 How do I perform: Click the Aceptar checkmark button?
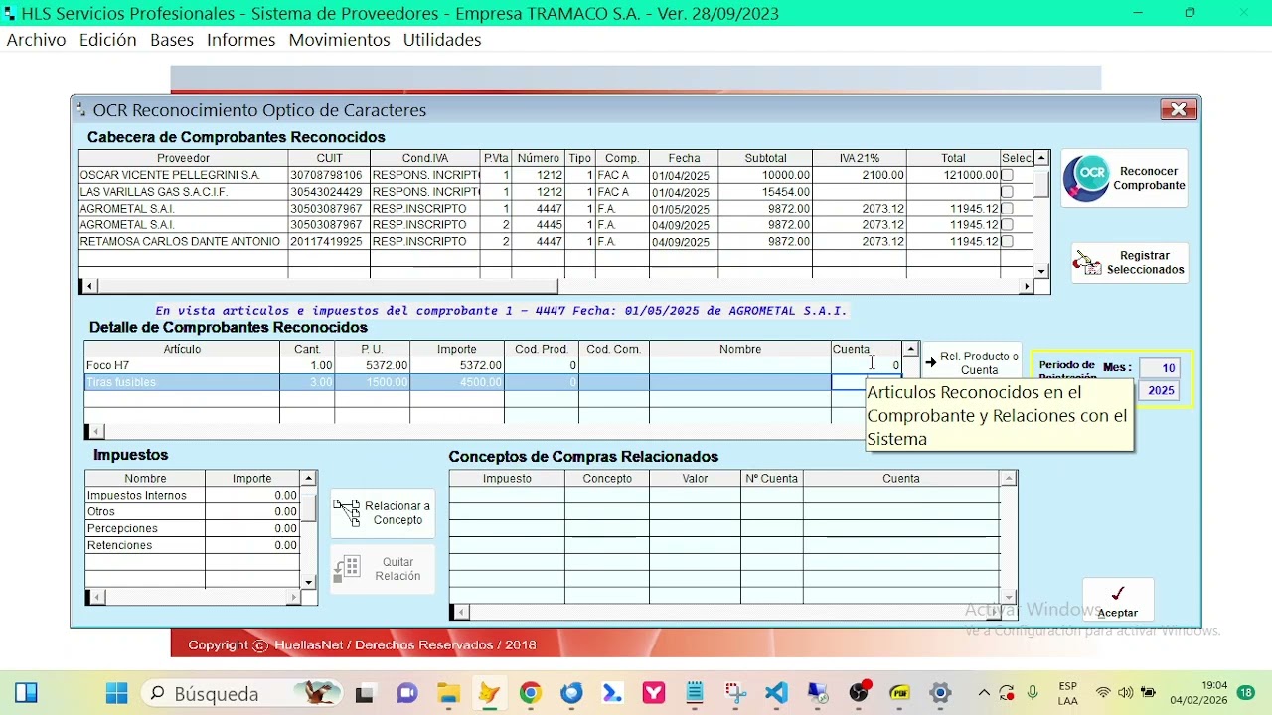tap(1118, 600)
